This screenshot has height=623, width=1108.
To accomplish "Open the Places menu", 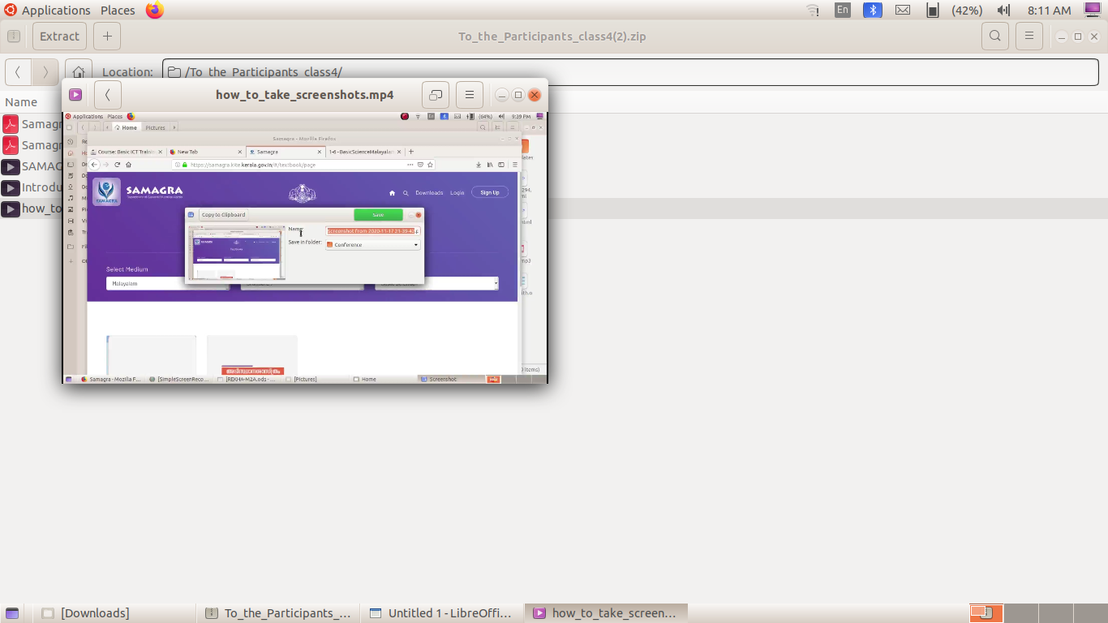I will [x=118, y=11].
